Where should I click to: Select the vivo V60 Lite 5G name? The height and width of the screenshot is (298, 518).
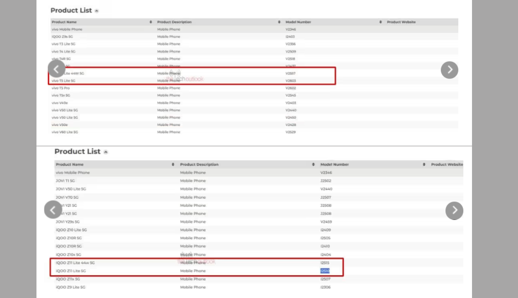pyautogui.click(x=65, y=132)
